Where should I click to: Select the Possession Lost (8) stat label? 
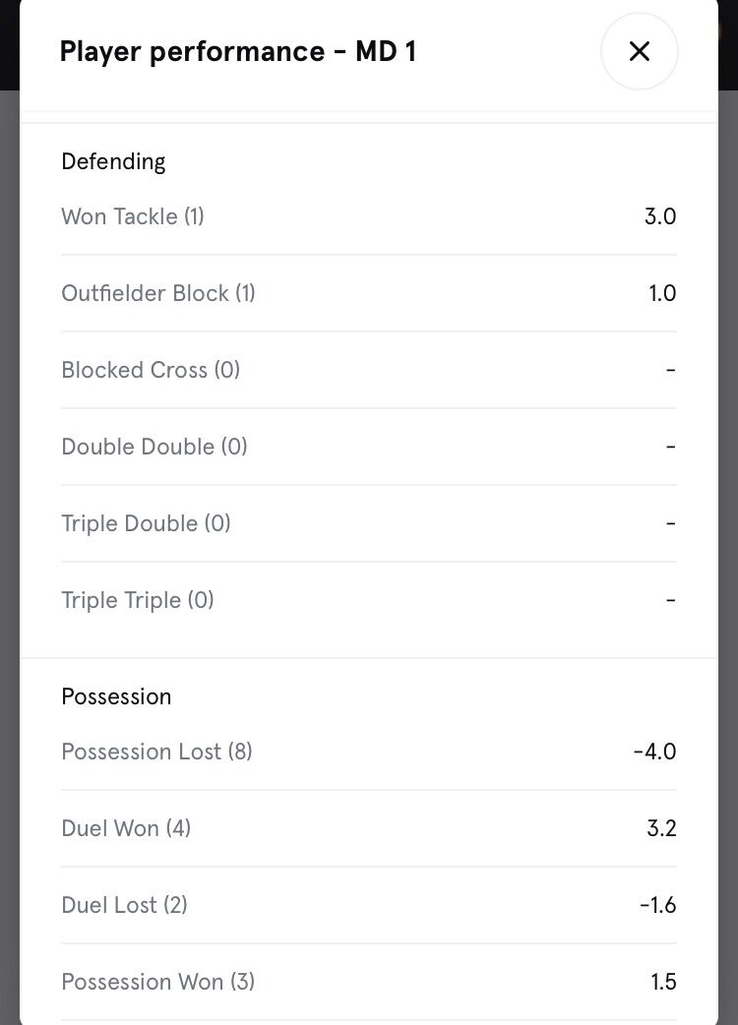156,752
